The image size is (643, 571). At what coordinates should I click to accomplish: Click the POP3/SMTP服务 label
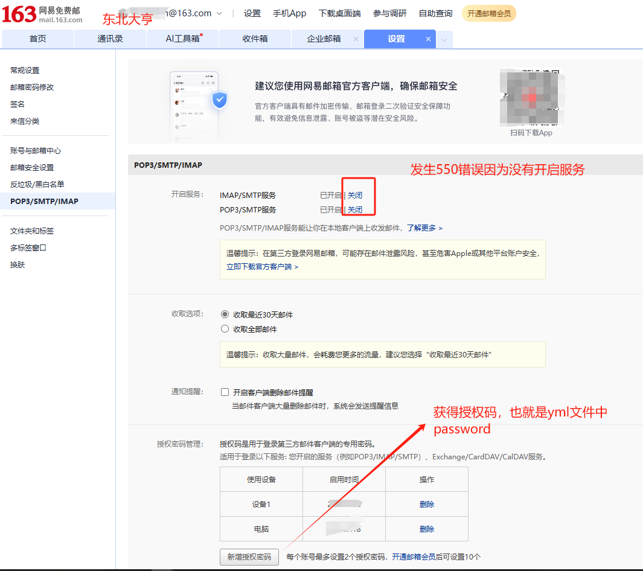point(248,210)
